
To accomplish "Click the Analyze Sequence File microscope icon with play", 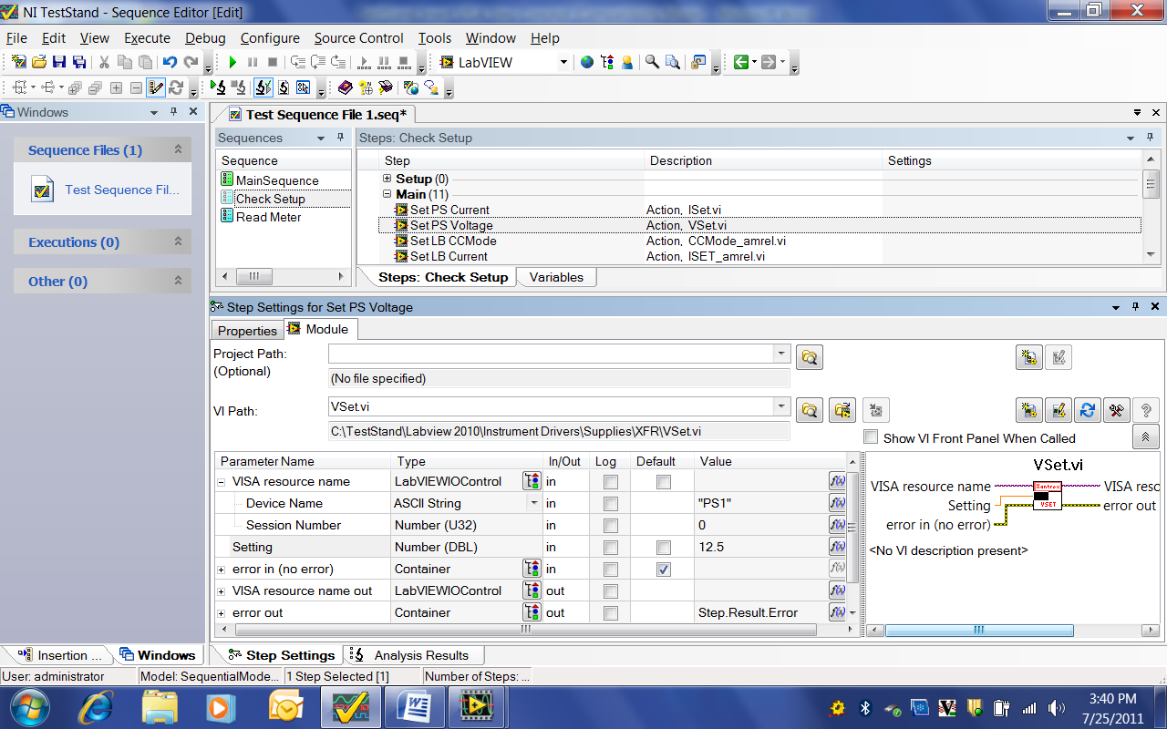I will 219,87.
